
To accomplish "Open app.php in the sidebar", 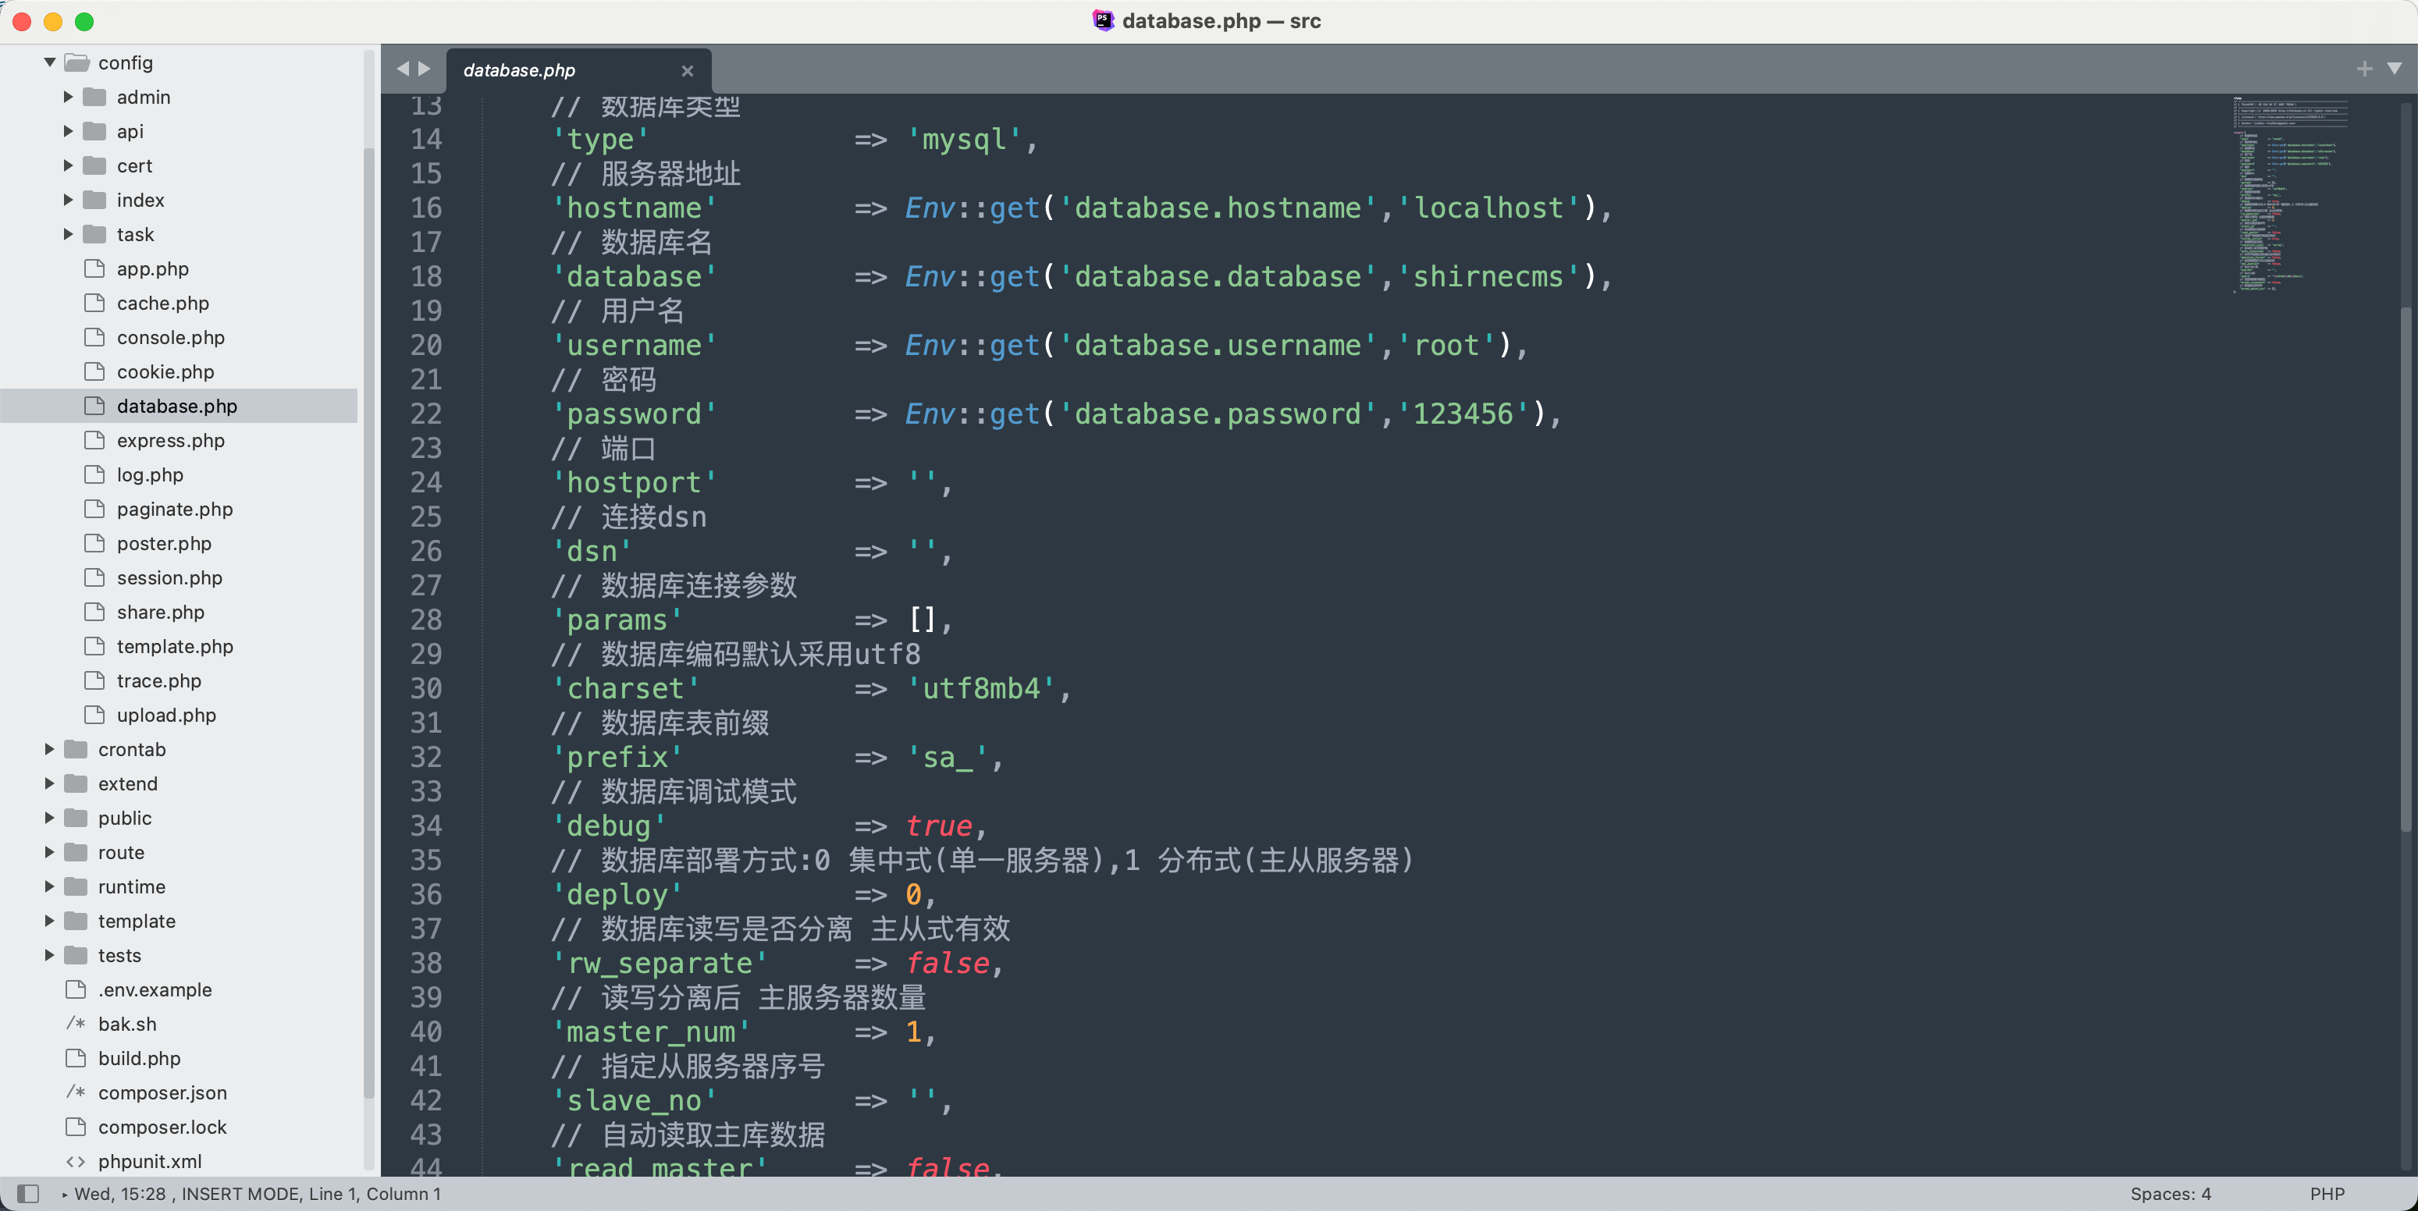I will tap(152, 268).
